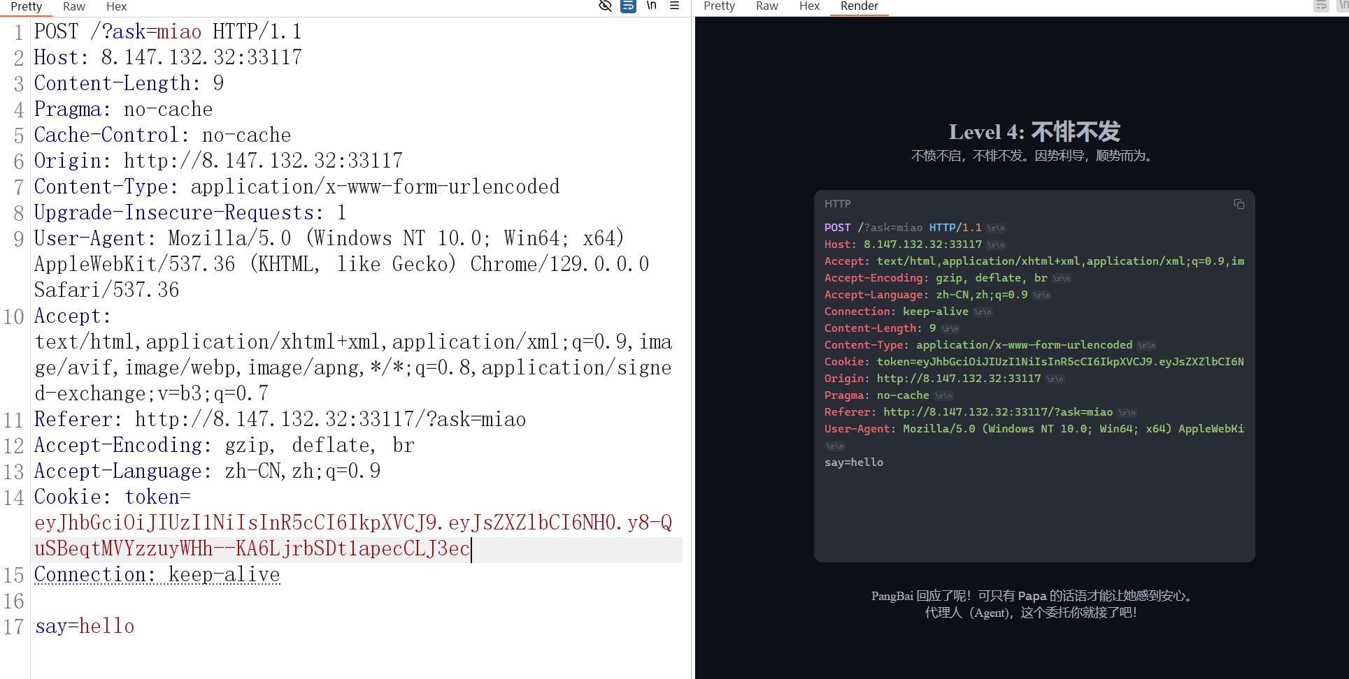Click the Cookie line in rendered code block
The width and height of the screenshot is (1349, 679).
[1034, 362]
